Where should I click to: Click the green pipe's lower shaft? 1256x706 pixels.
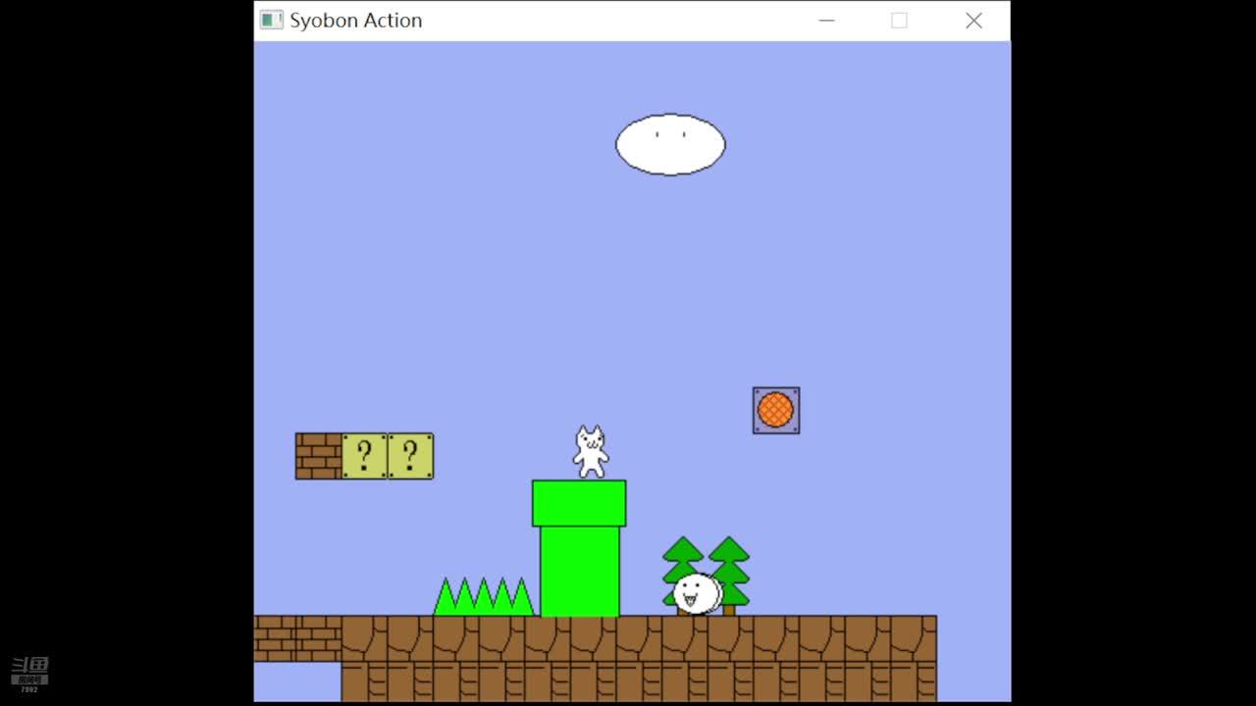click(x=579, y=574)
